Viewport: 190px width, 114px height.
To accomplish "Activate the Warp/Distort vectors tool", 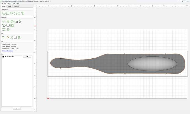I will [x=19, y=37].
